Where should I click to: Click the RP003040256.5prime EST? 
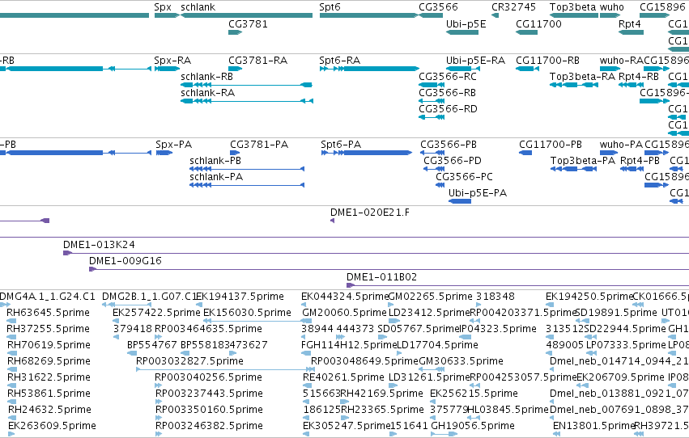pos(158,385)
